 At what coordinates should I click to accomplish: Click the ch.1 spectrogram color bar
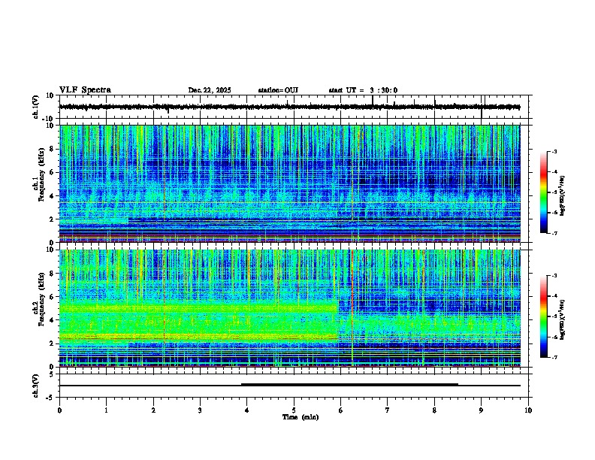click(544, 192)
